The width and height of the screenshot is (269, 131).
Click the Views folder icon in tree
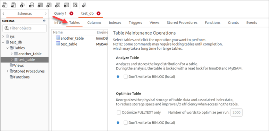pos(12,65)
